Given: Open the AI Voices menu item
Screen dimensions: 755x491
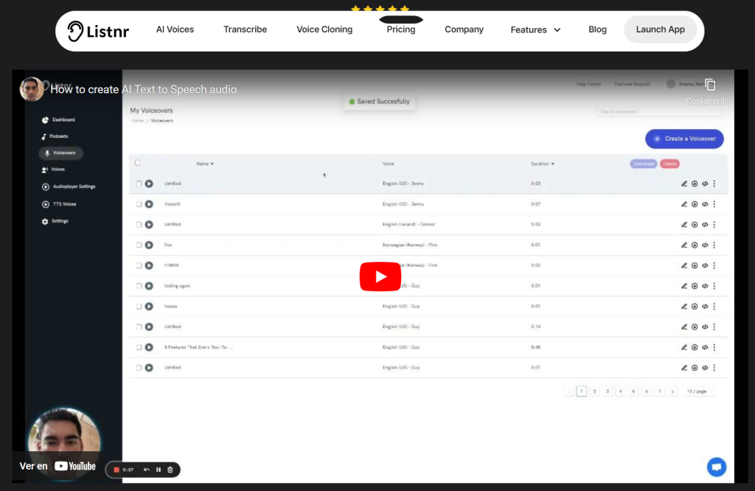Looking at the screenshot, I should 175,29.
